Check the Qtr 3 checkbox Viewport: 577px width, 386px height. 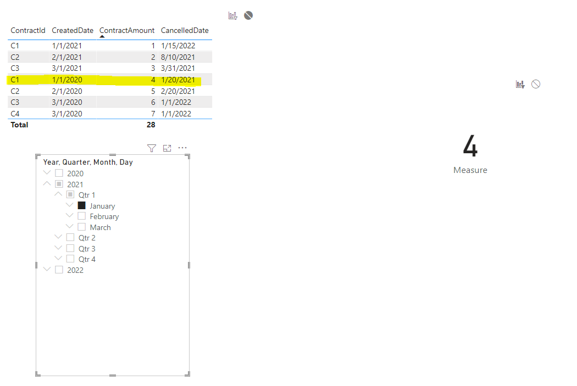70,248
